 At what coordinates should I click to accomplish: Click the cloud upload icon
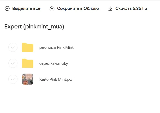[52, 9]
